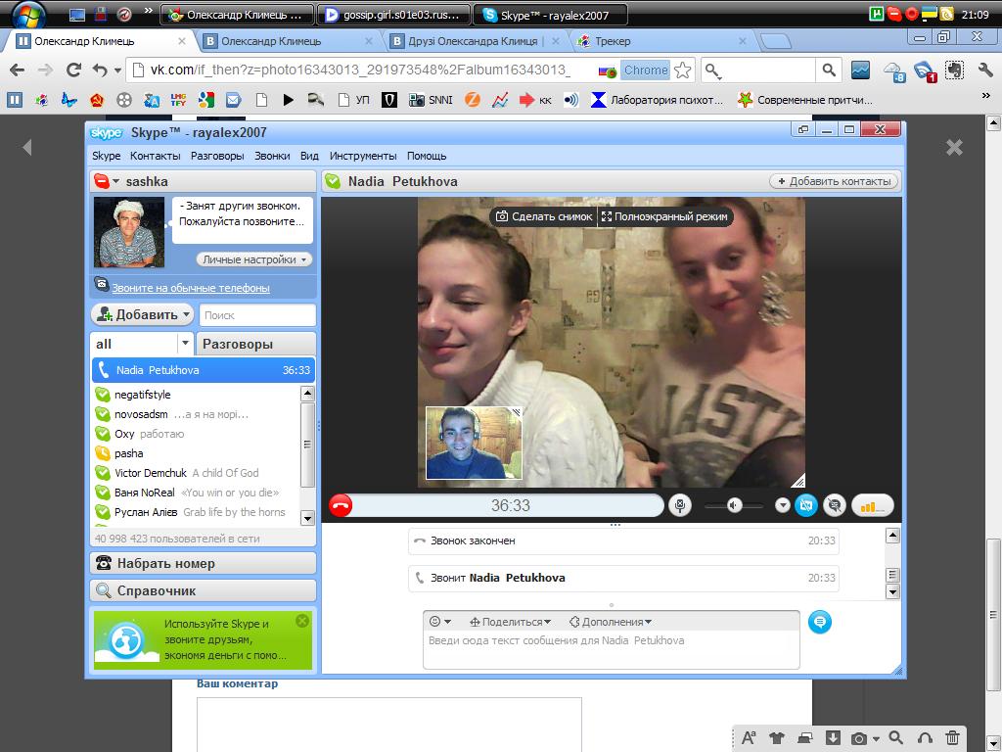Switch to gossip.girl.s01e03 taskbar window

[395, 15]
